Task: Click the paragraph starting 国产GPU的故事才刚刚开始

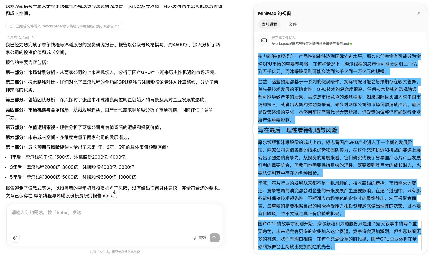Action: coord(339,235)
